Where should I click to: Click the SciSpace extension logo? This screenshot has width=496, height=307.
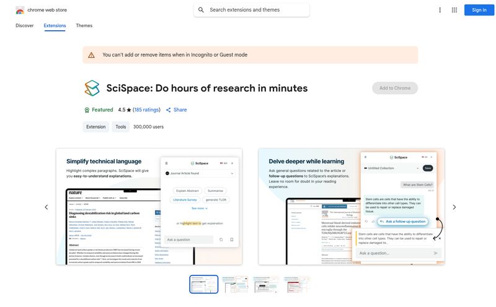(92, 88)
